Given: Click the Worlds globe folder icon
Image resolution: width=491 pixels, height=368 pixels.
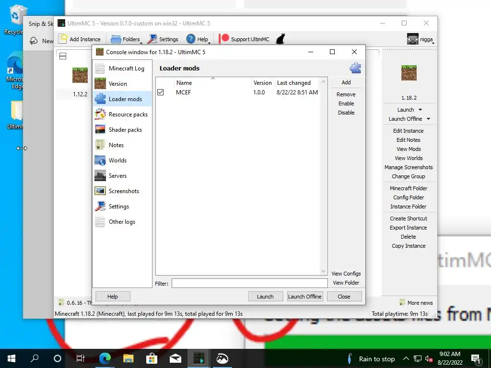Looking at the screenshot, I should click(100, 160).
